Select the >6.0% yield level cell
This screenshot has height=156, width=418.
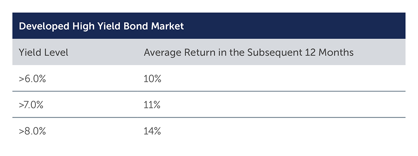pos(32,79)
